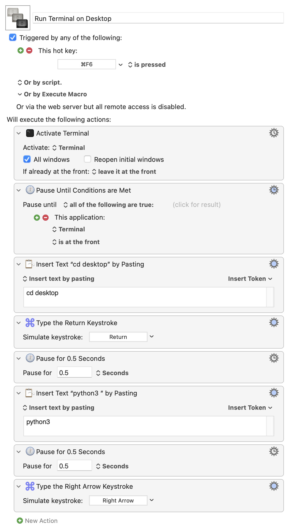
Task: Open gear menu for Type the Return Keystroke
Action: (274, 322)
